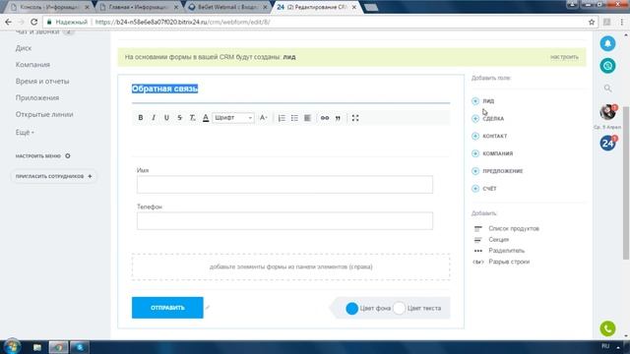This screenshot has width=630, height=354.
Task: Open the text alignment options
Action: (x=307, y=118)
